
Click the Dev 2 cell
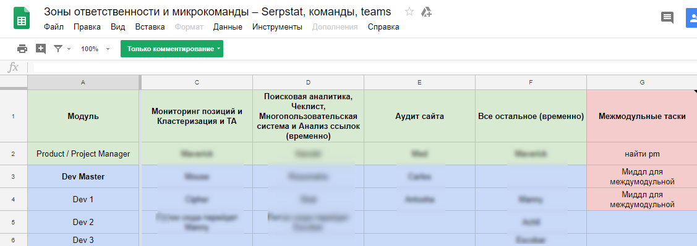[x=83, y=221]
